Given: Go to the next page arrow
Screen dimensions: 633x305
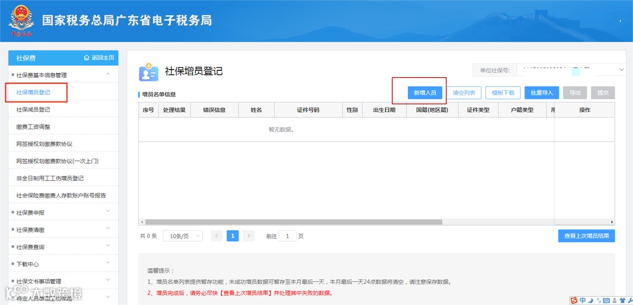Looking at the screenshot, I should tap(249, 235).
